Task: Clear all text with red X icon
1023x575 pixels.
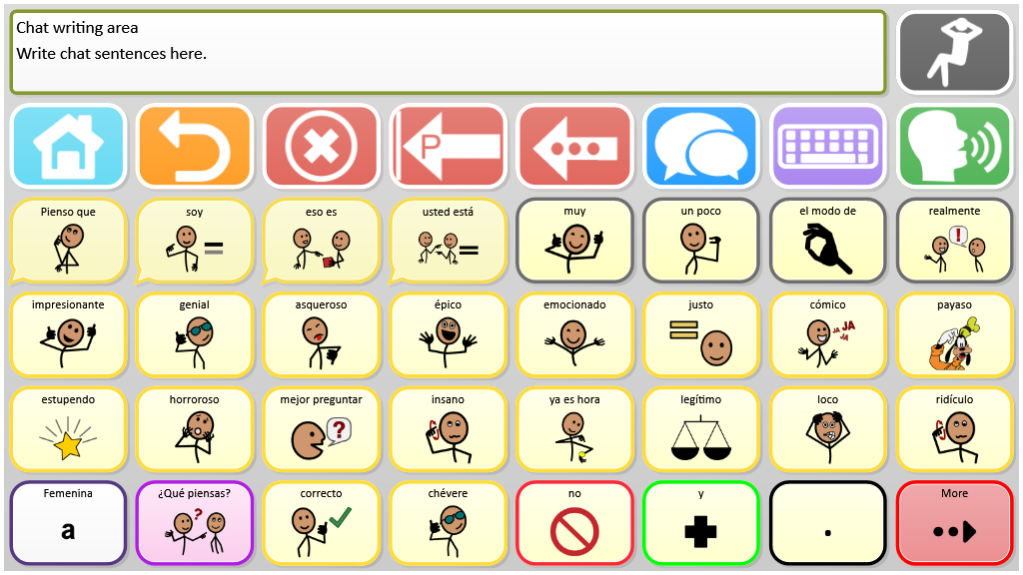Action: point(321,146)
